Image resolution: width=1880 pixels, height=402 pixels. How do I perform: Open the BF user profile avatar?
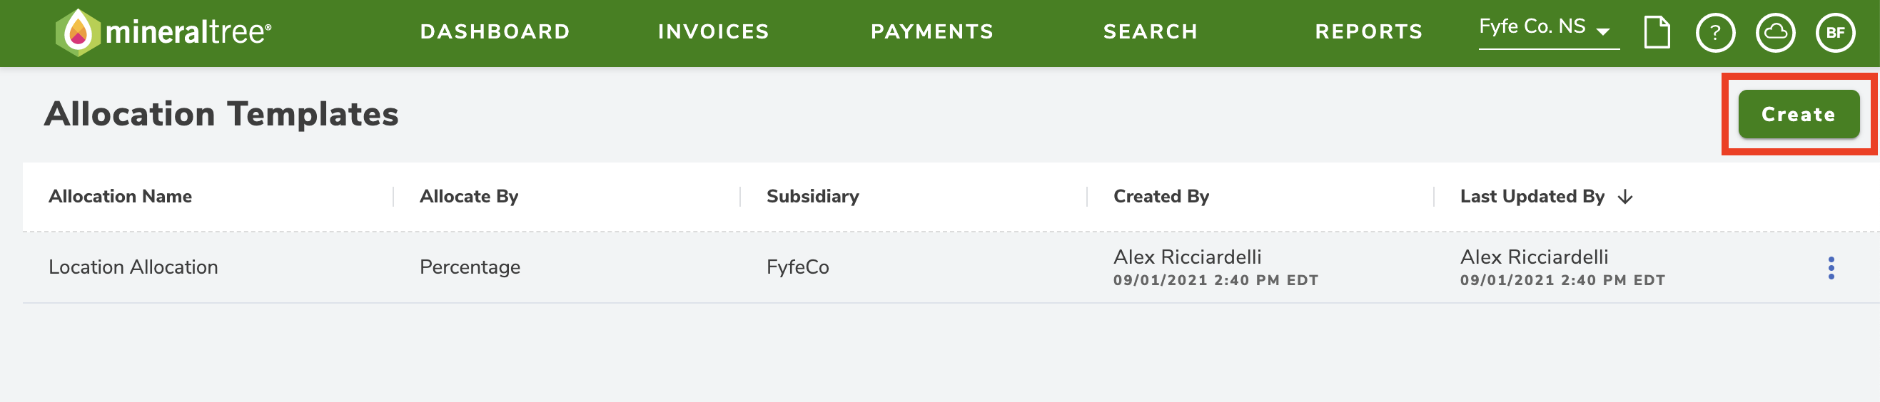coord(1835,33)
